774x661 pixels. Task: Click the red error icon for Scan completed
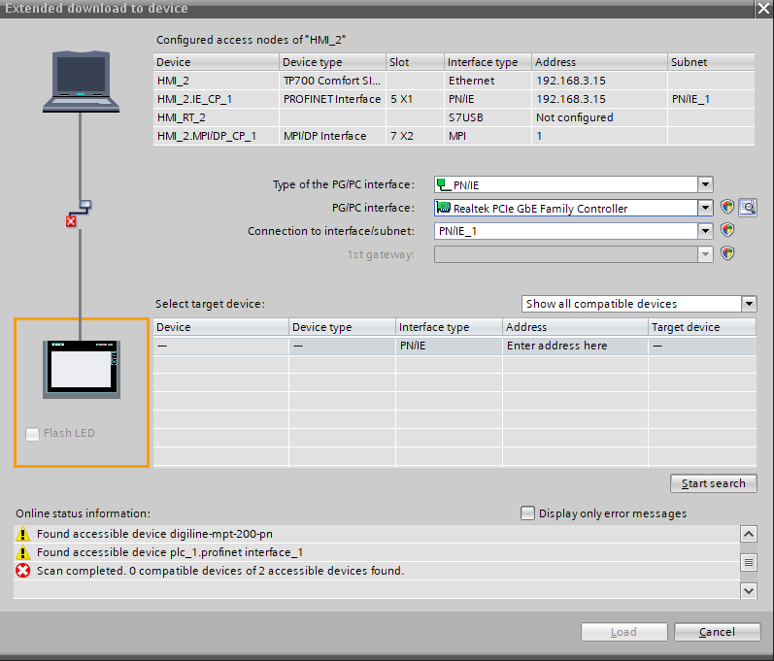[22, 571]
